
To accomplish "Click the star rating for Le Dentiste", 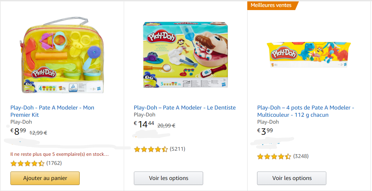I will click(x=151, y=149).
